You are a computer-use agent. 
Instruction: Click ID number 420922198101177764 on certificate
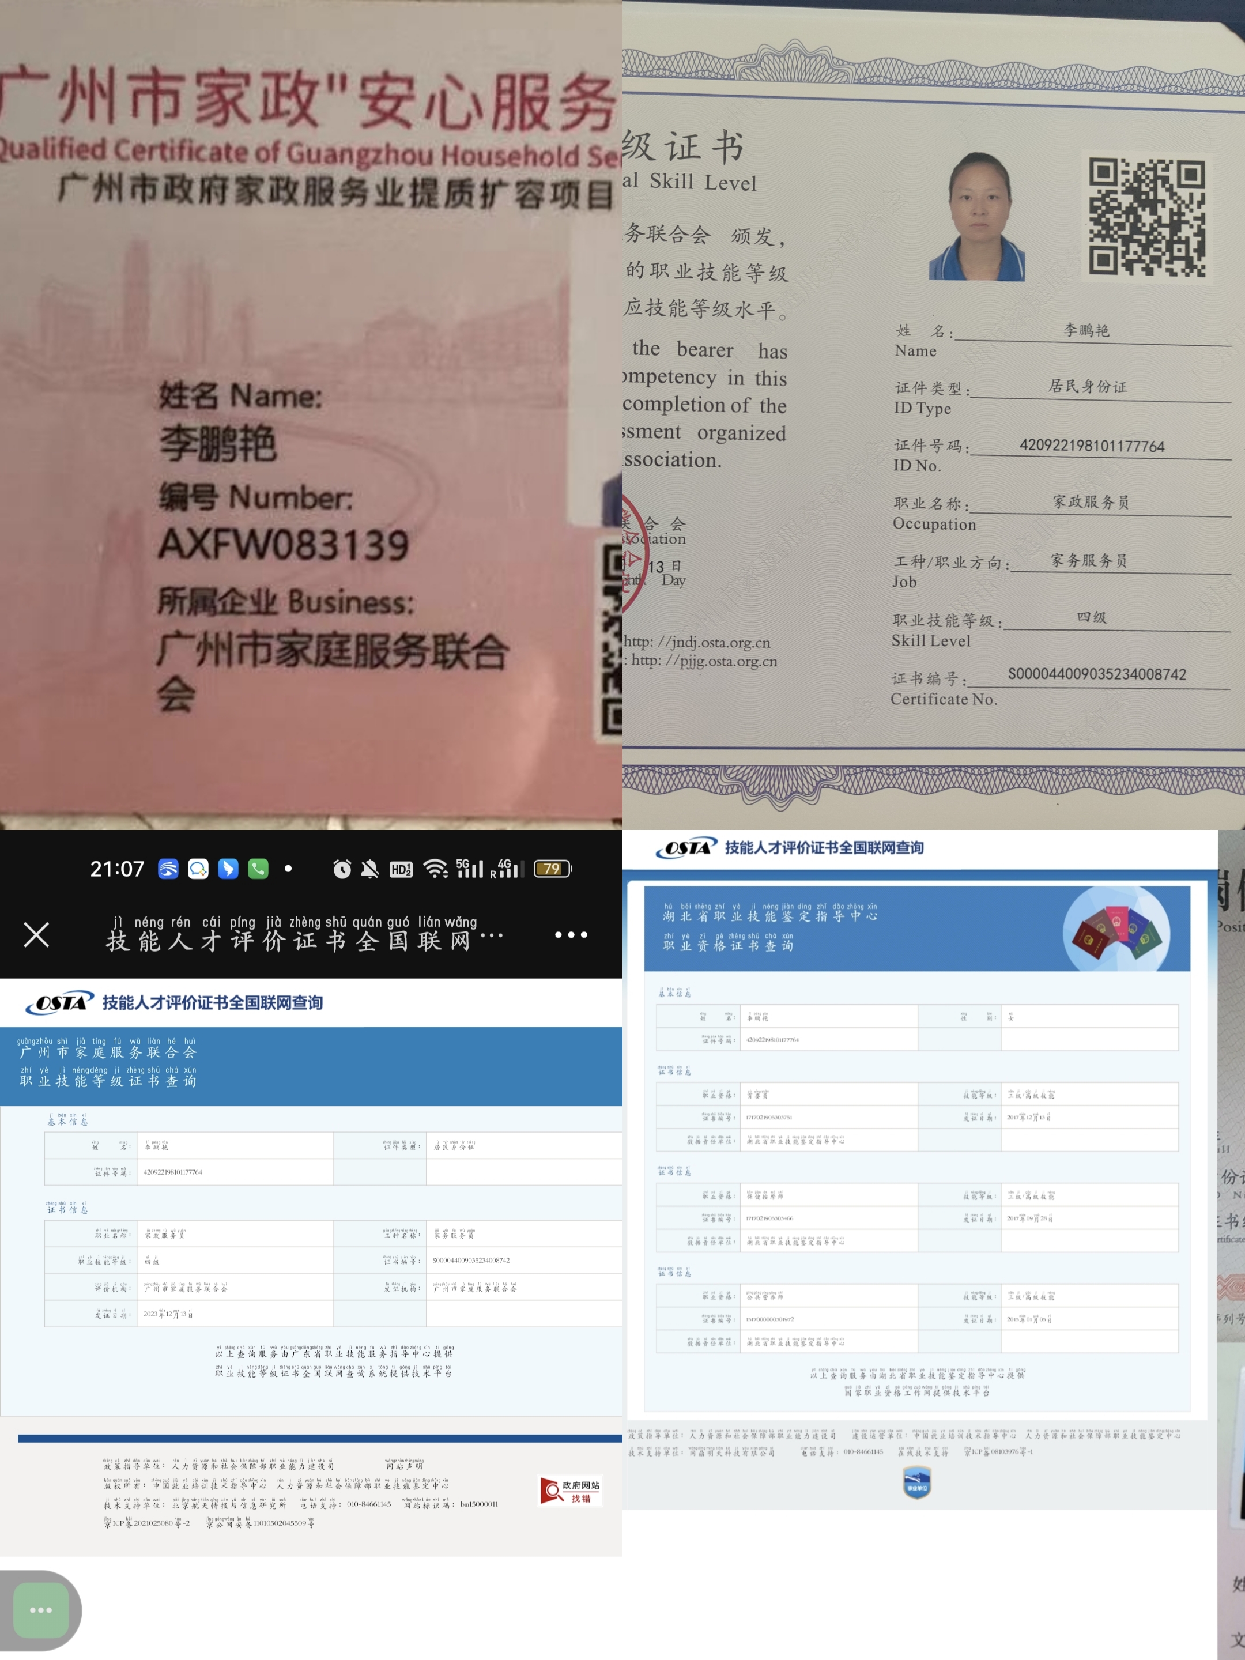pyautogui.click(x=1092, y=446)
